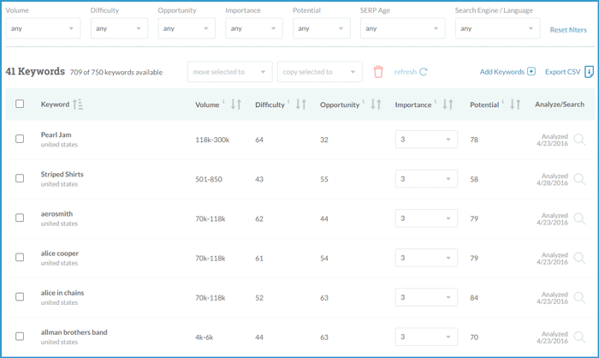
Task: Sort by Volume column arrows
Action: 236,104
